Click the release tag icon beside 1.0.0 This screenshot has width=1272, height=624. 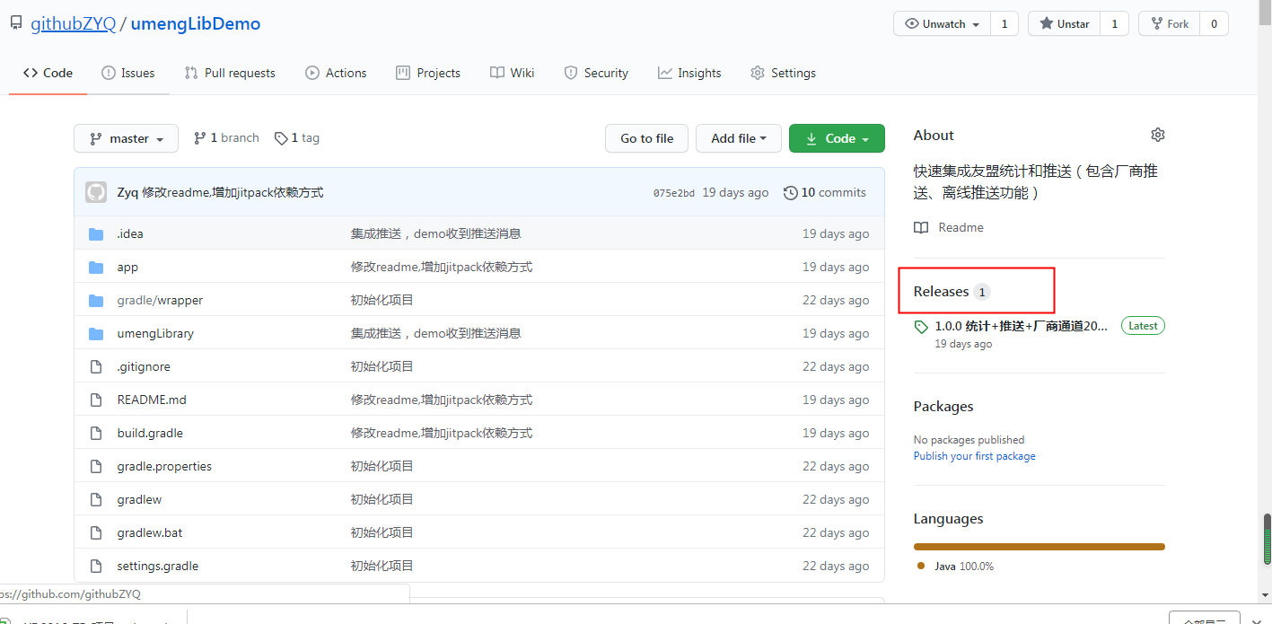click(x=921, y=327)
